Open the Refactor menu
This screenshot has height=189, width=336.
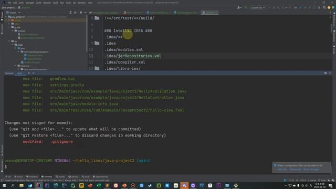point(47,3)
